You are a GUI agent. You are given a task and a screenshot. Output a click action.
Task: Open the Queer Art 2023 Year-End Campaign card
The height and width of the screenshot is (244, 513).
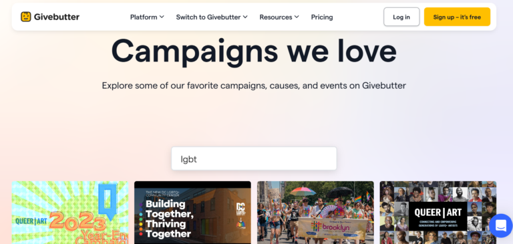pyautogui.click(x=70, y=213)
